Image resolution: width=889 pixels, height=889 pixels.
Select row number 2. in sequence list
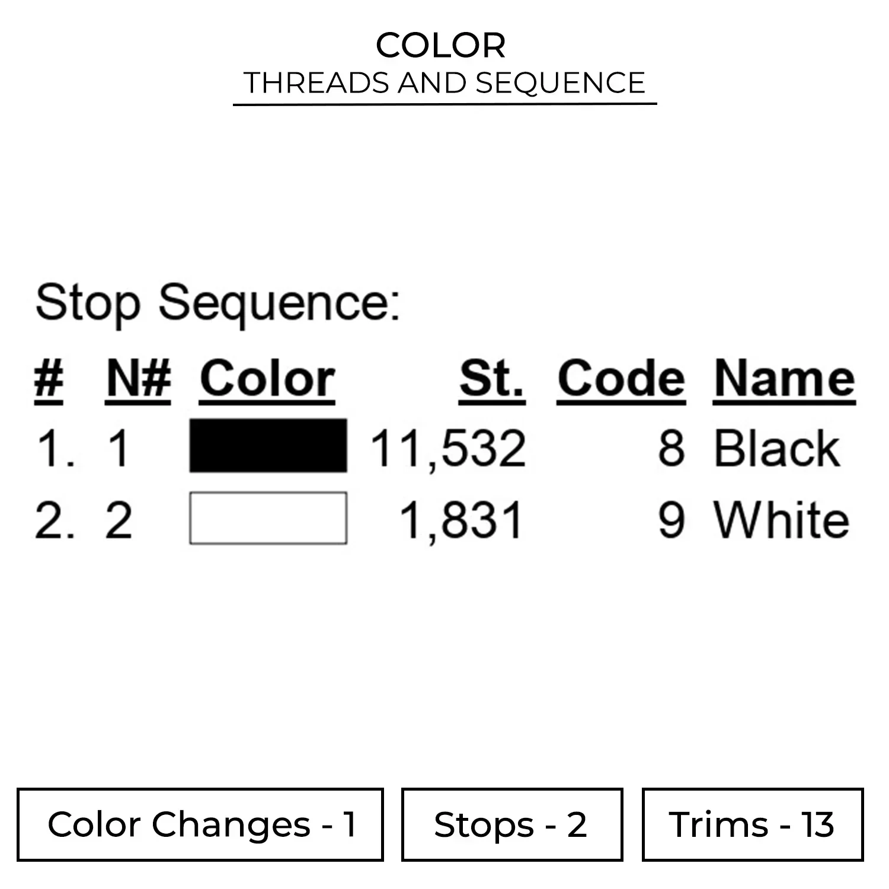point(55,520)
